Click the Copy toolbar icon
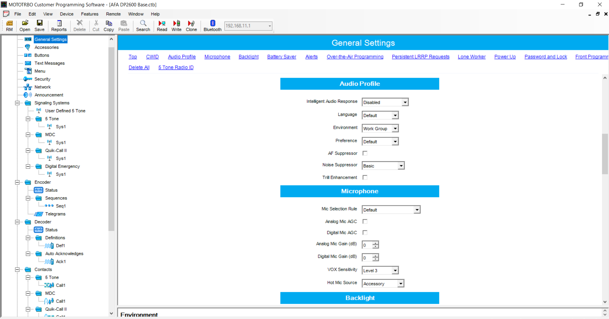609x319 pixels. click(x=109, y=23)
